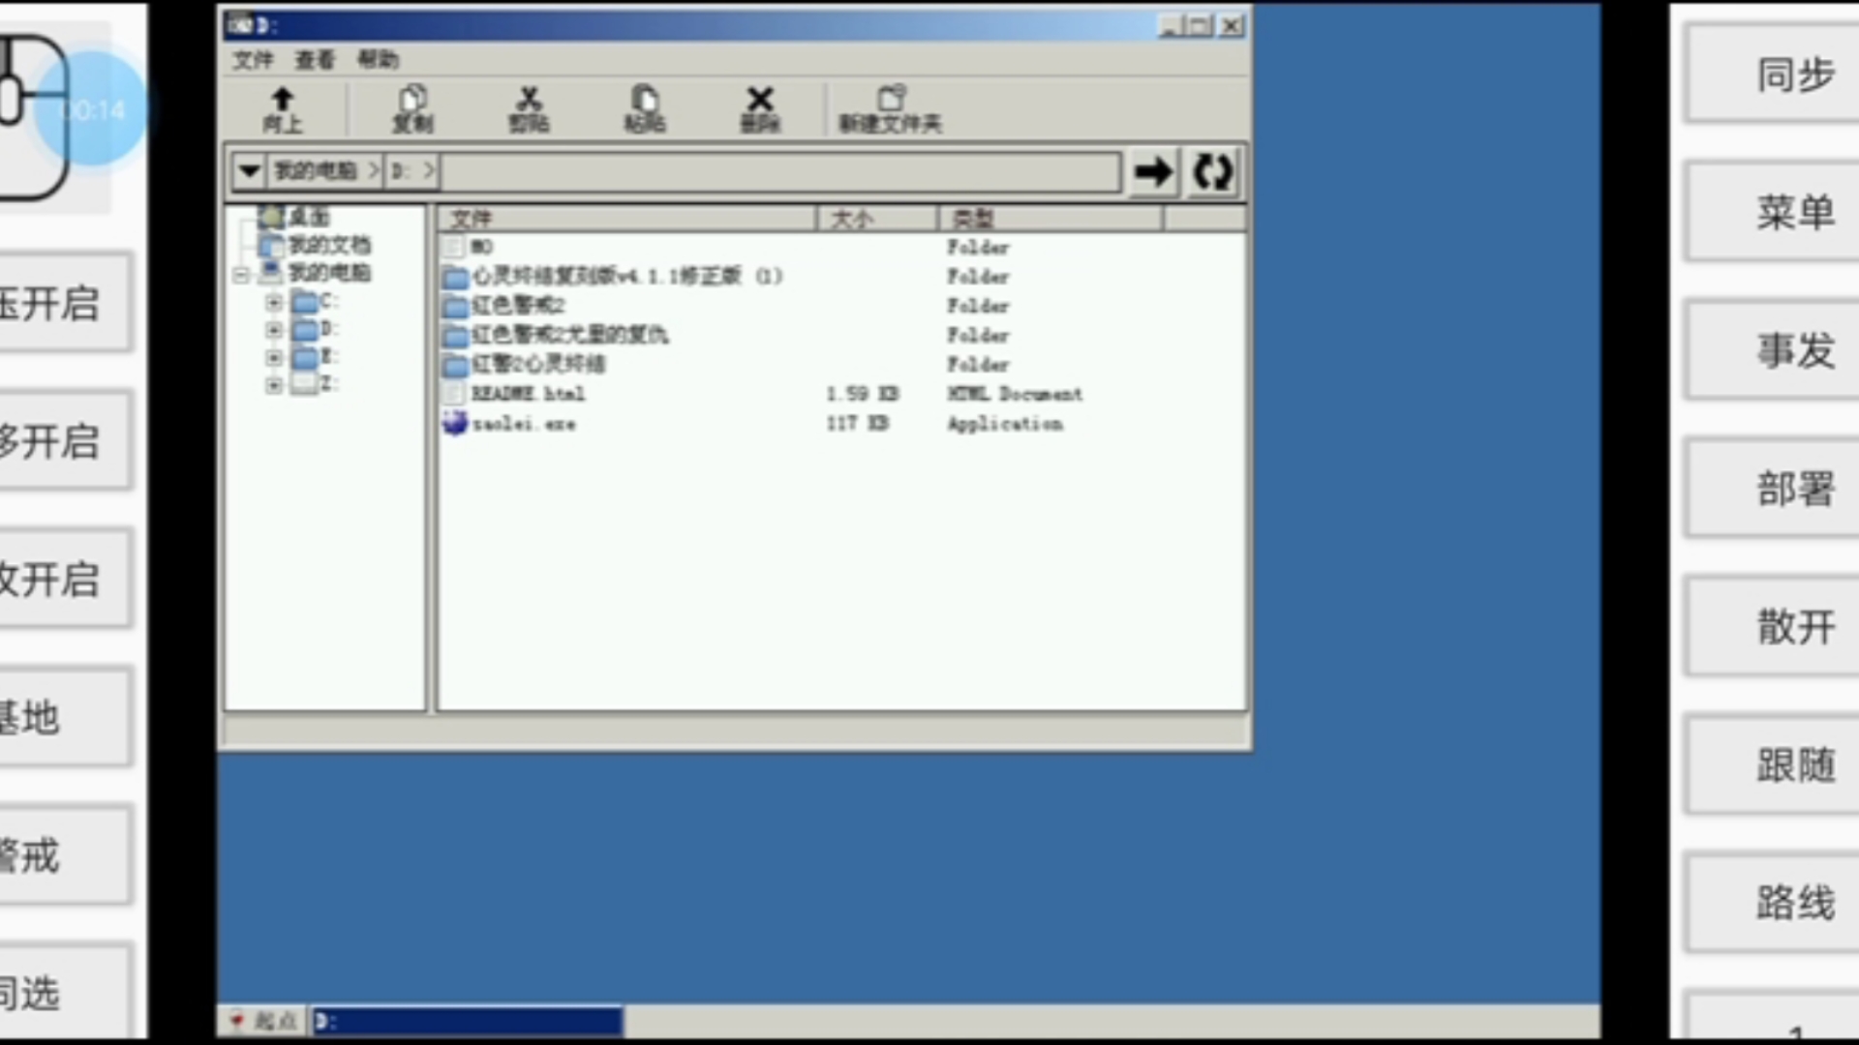The height and width of the screenshot is (1045, 1859).
Task: Click the 删除 (Delete) icon
Action: coord(760,108)
